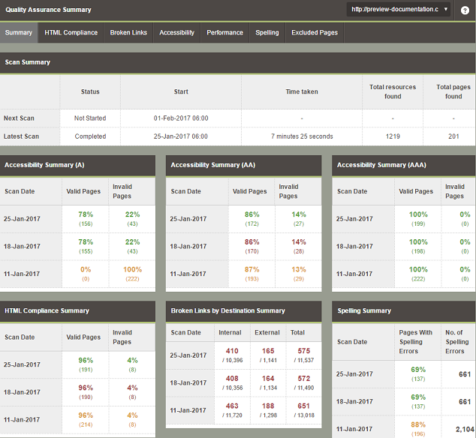Click 100% invalid pages (222) in Accessibility A
The height and width of the screenshot is (438, 476).
[x=132, y=274]
